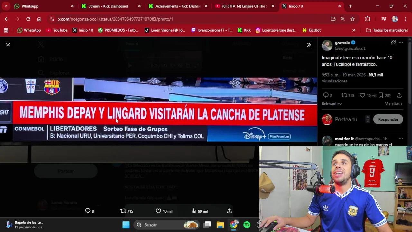The height and width of the screenshot is (232, 412).
Task: Open the Chrome profile avatar
Action: [395, 19]
